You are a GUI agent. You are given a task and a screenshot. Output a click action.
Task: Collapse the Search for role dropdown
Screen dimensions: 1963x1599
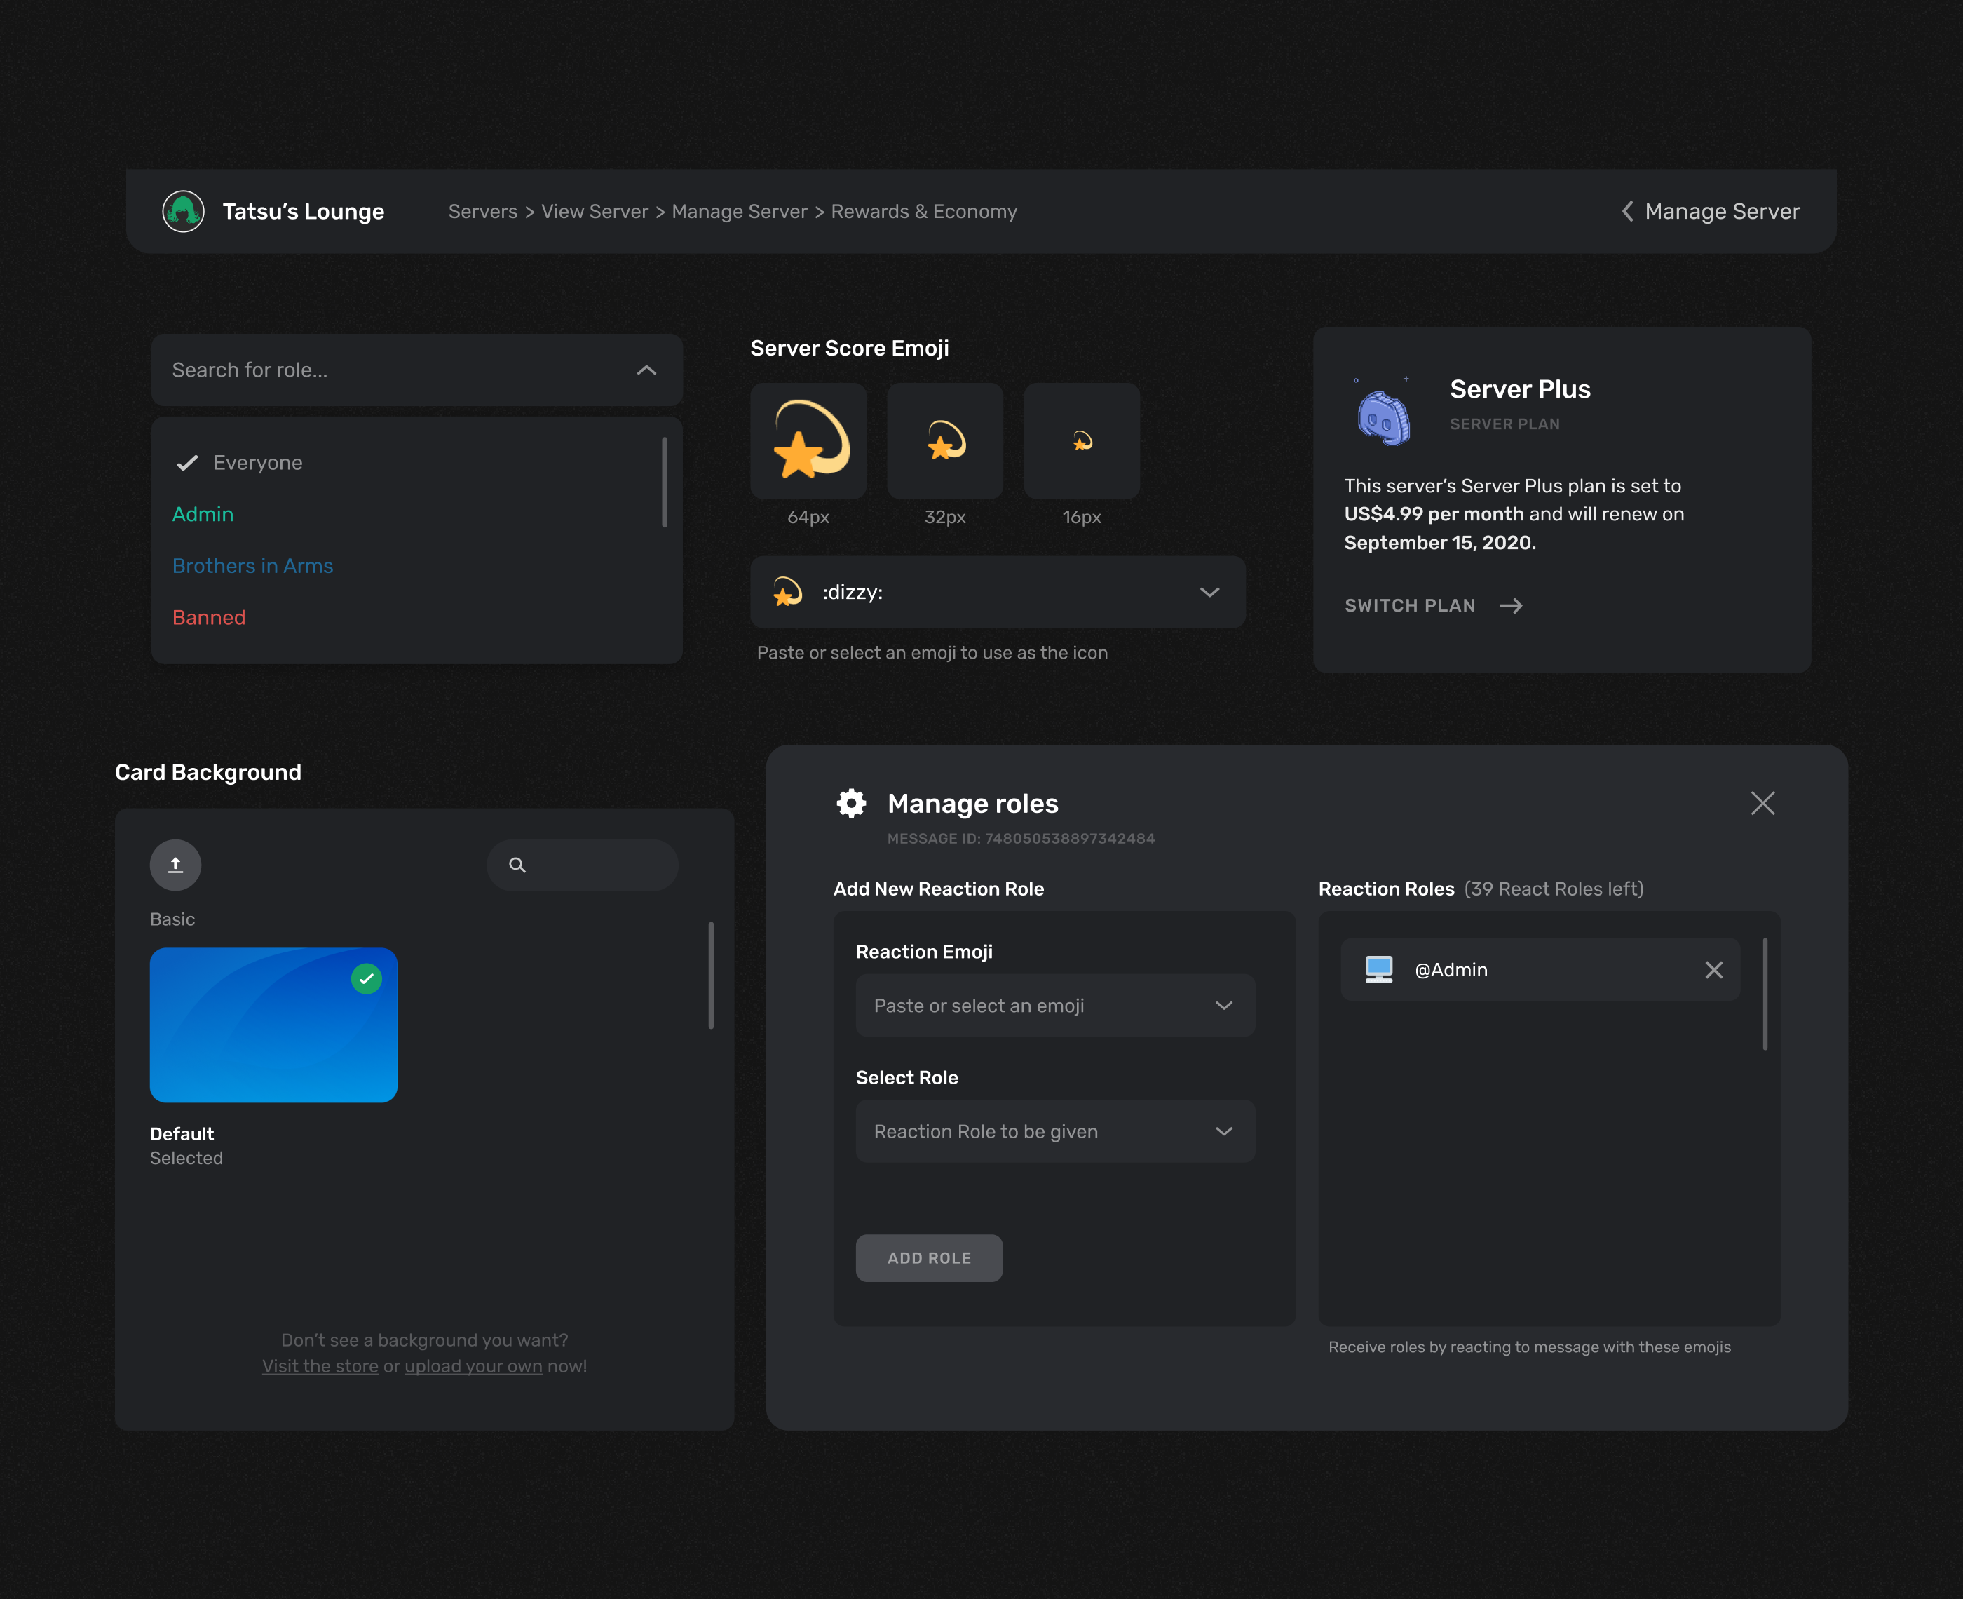point(646,370)
